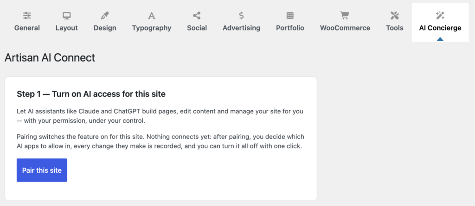475x206 pixels.
Task: Click the WooCommerce shopping cart icon
Action: click(x=345, y=15)
